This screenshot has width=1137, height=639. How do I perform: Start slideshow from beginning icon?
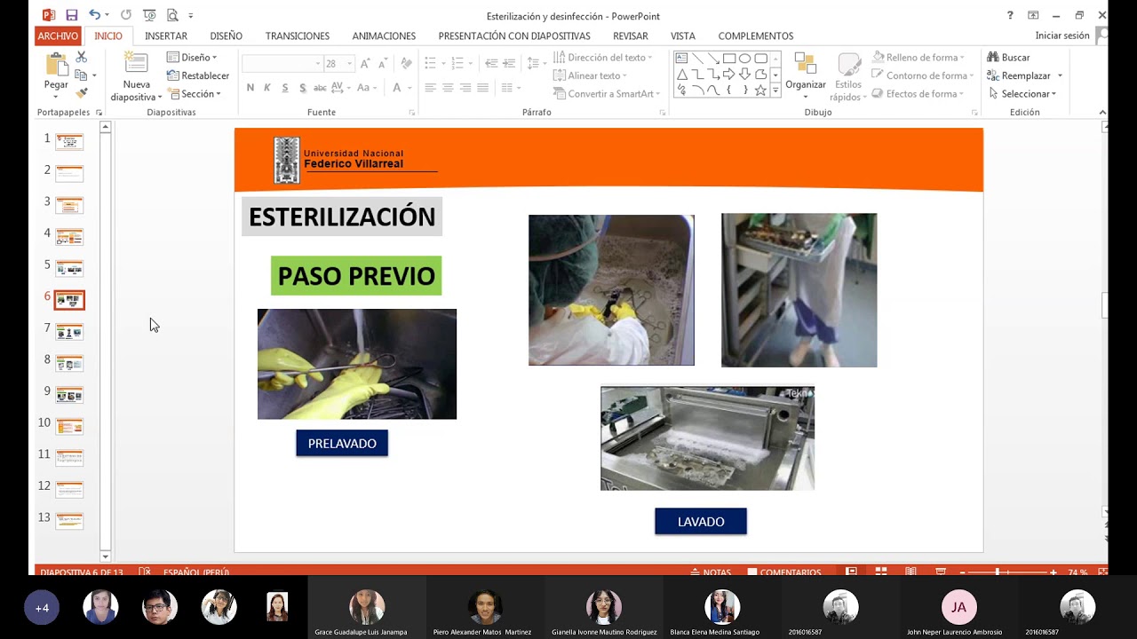[148, 15]
